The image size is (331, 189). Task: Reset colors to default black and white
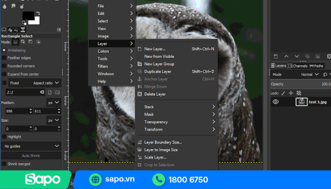click(24, 22)
